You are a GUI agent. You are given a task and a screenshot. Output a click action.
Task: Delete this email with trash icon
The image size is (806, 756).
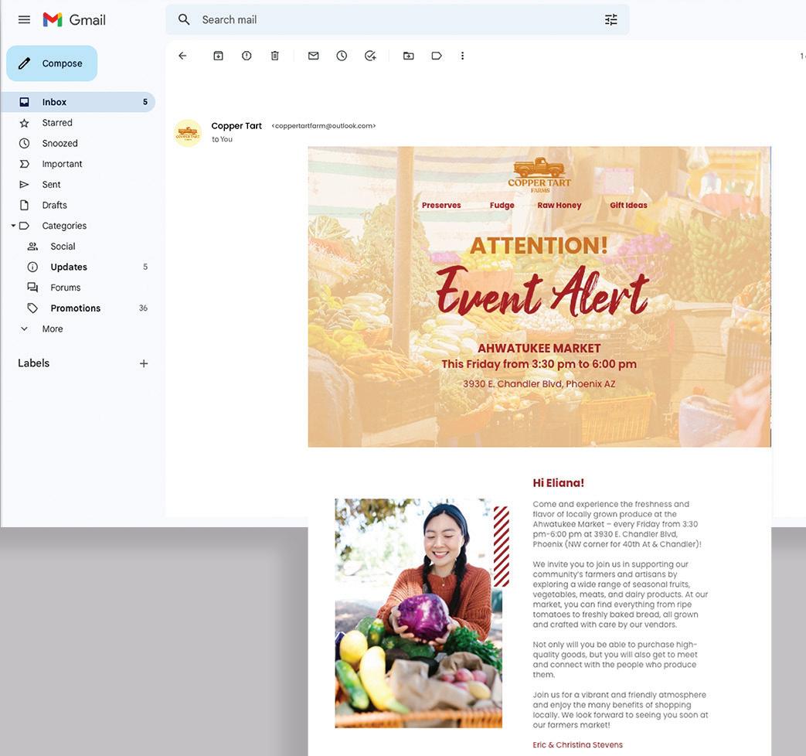275,56
